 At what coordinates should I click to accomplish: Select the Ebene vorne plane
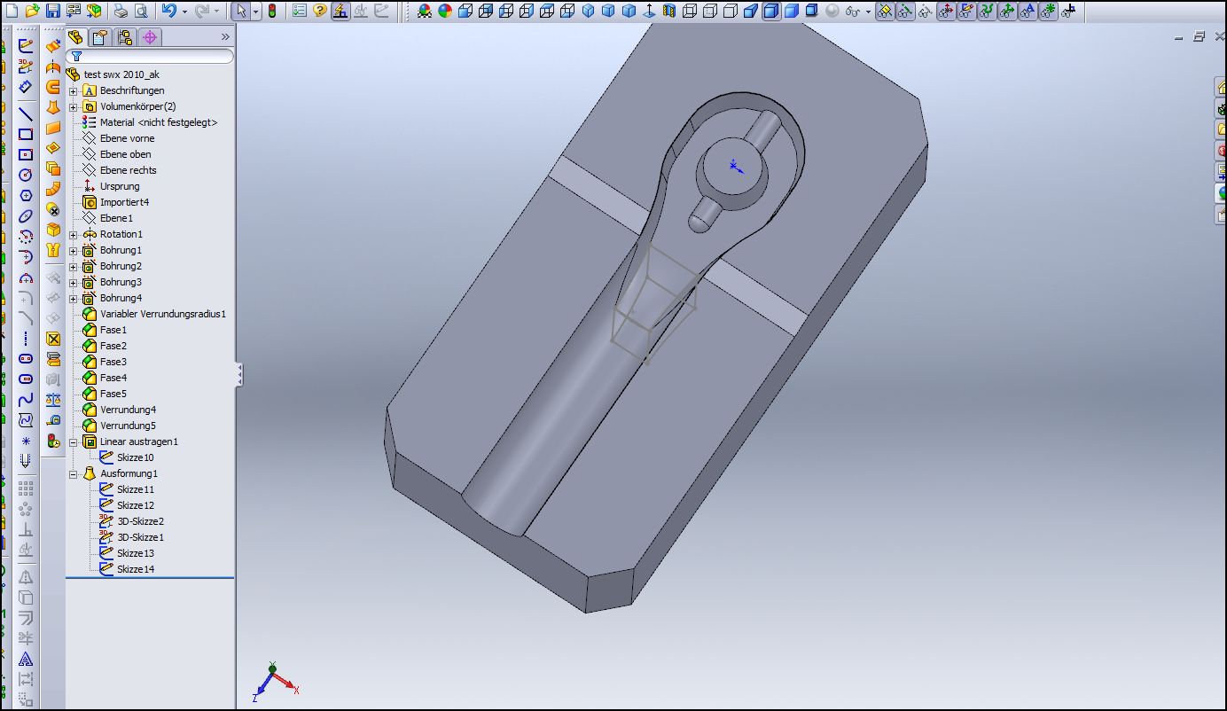(127, 138)
